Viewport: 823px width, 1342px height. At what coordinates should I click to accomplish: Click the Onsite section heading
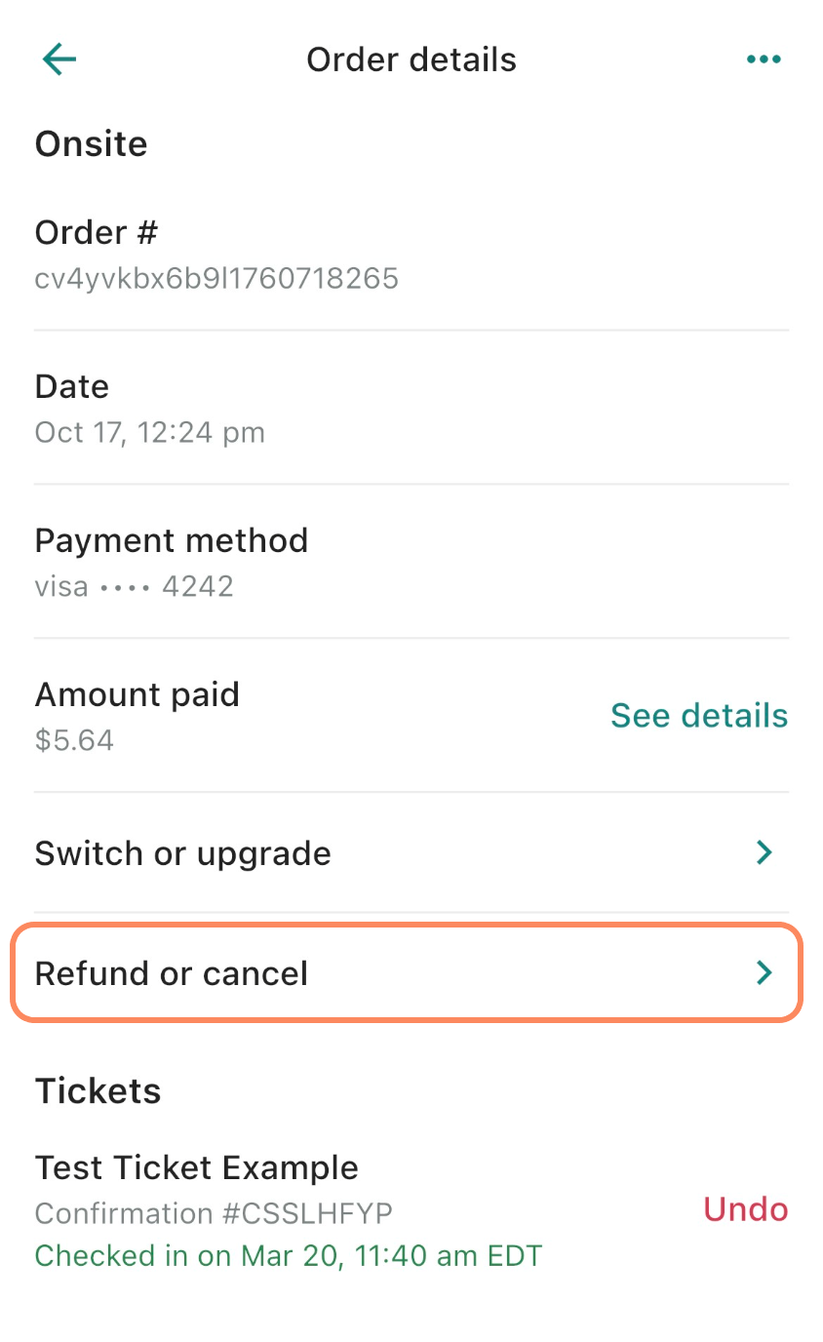pyautogui.click(x=92, y=144)
